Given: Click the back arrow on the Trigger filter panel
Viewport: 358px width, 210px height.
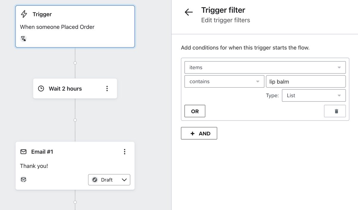Looking at the screenshot, I should [x=188, y=12].
